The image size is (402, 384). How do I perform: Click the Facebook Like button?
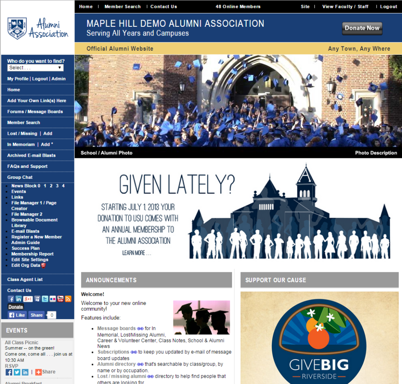pos(17,314)
